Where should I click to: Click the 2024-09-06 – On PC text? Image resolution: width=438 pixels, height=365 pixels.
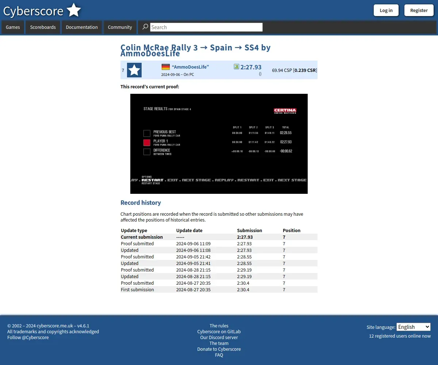coord(178,74)
